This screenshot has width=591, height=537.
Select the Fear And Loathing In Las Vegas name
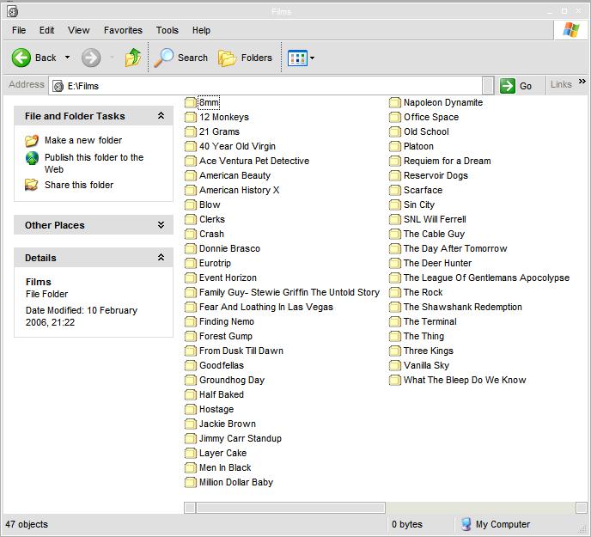coord(266,307)
